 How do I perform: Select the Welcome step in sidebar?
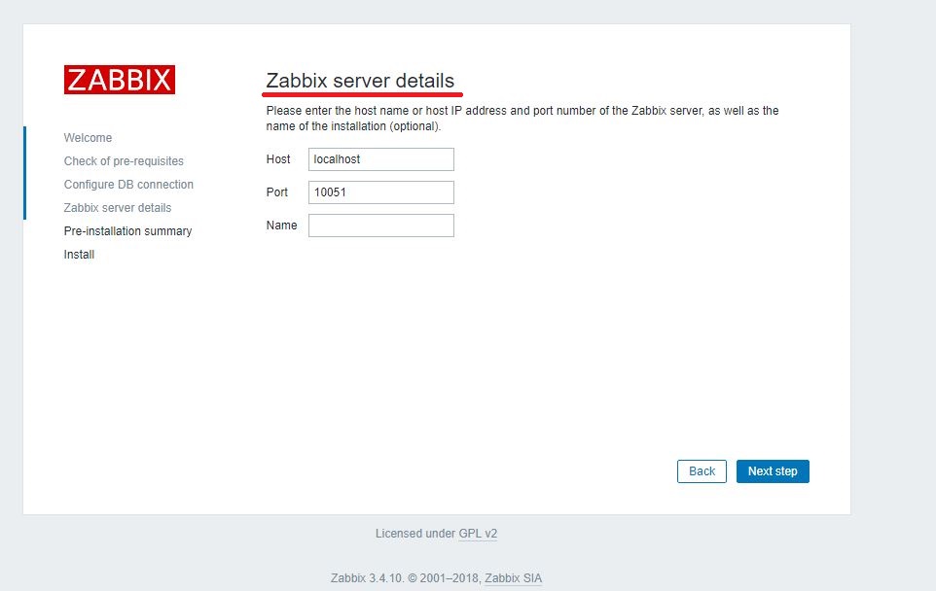coord(88,138)
